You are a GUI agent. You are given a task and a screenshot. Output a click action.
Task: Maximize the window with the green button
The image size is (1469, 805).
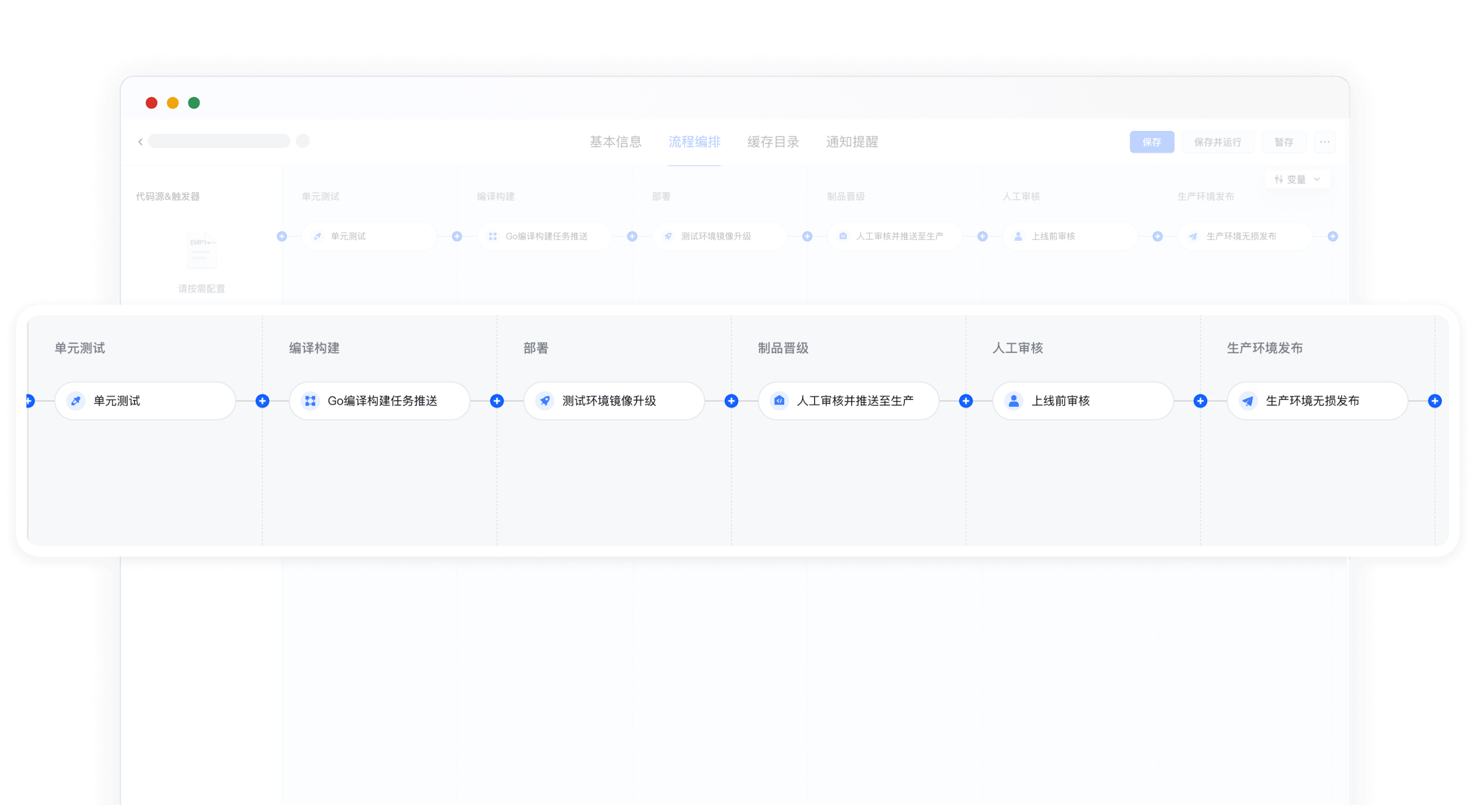tap(194, 103)
